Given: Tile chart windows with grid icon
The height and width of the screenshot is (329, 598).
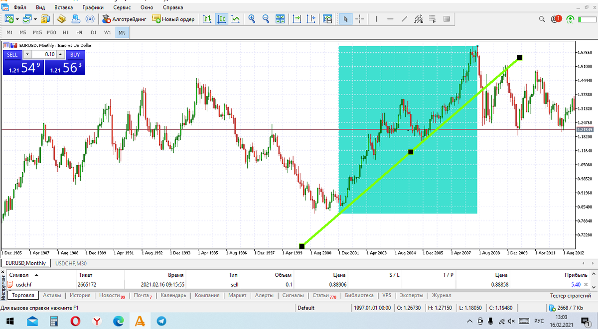Looking at the screenshot, I should click(x=280, y=19).
